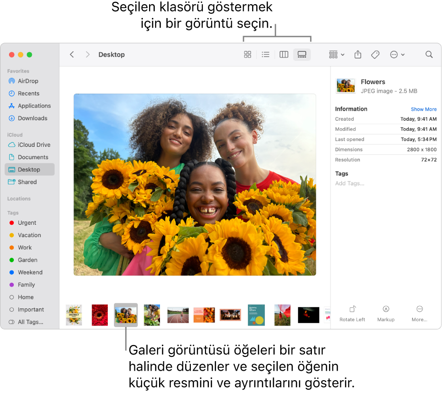Screen dimensions: 442x393
Task: Open Downloads in the sidebar
Action: click(29, 118)
